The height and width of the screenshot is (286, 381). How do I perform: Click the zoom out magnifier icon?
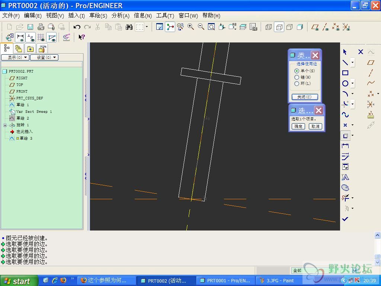click(201, 27)
